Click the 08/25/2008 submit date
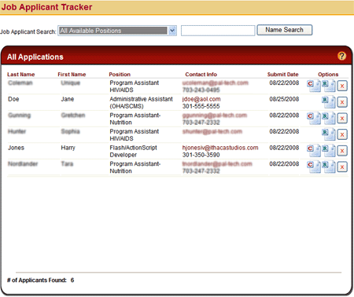This screenshot has height=297, width=354. tap(284, 99)
